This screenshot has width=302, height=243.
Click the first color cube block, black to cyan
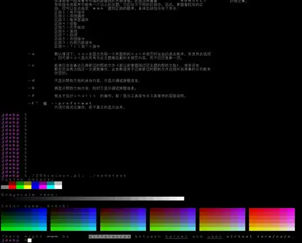point(24,220)
